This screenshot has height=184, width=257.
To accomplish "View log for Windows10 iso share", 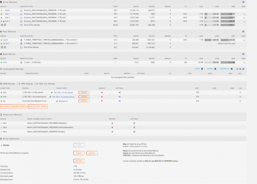I will click(241, 101).
